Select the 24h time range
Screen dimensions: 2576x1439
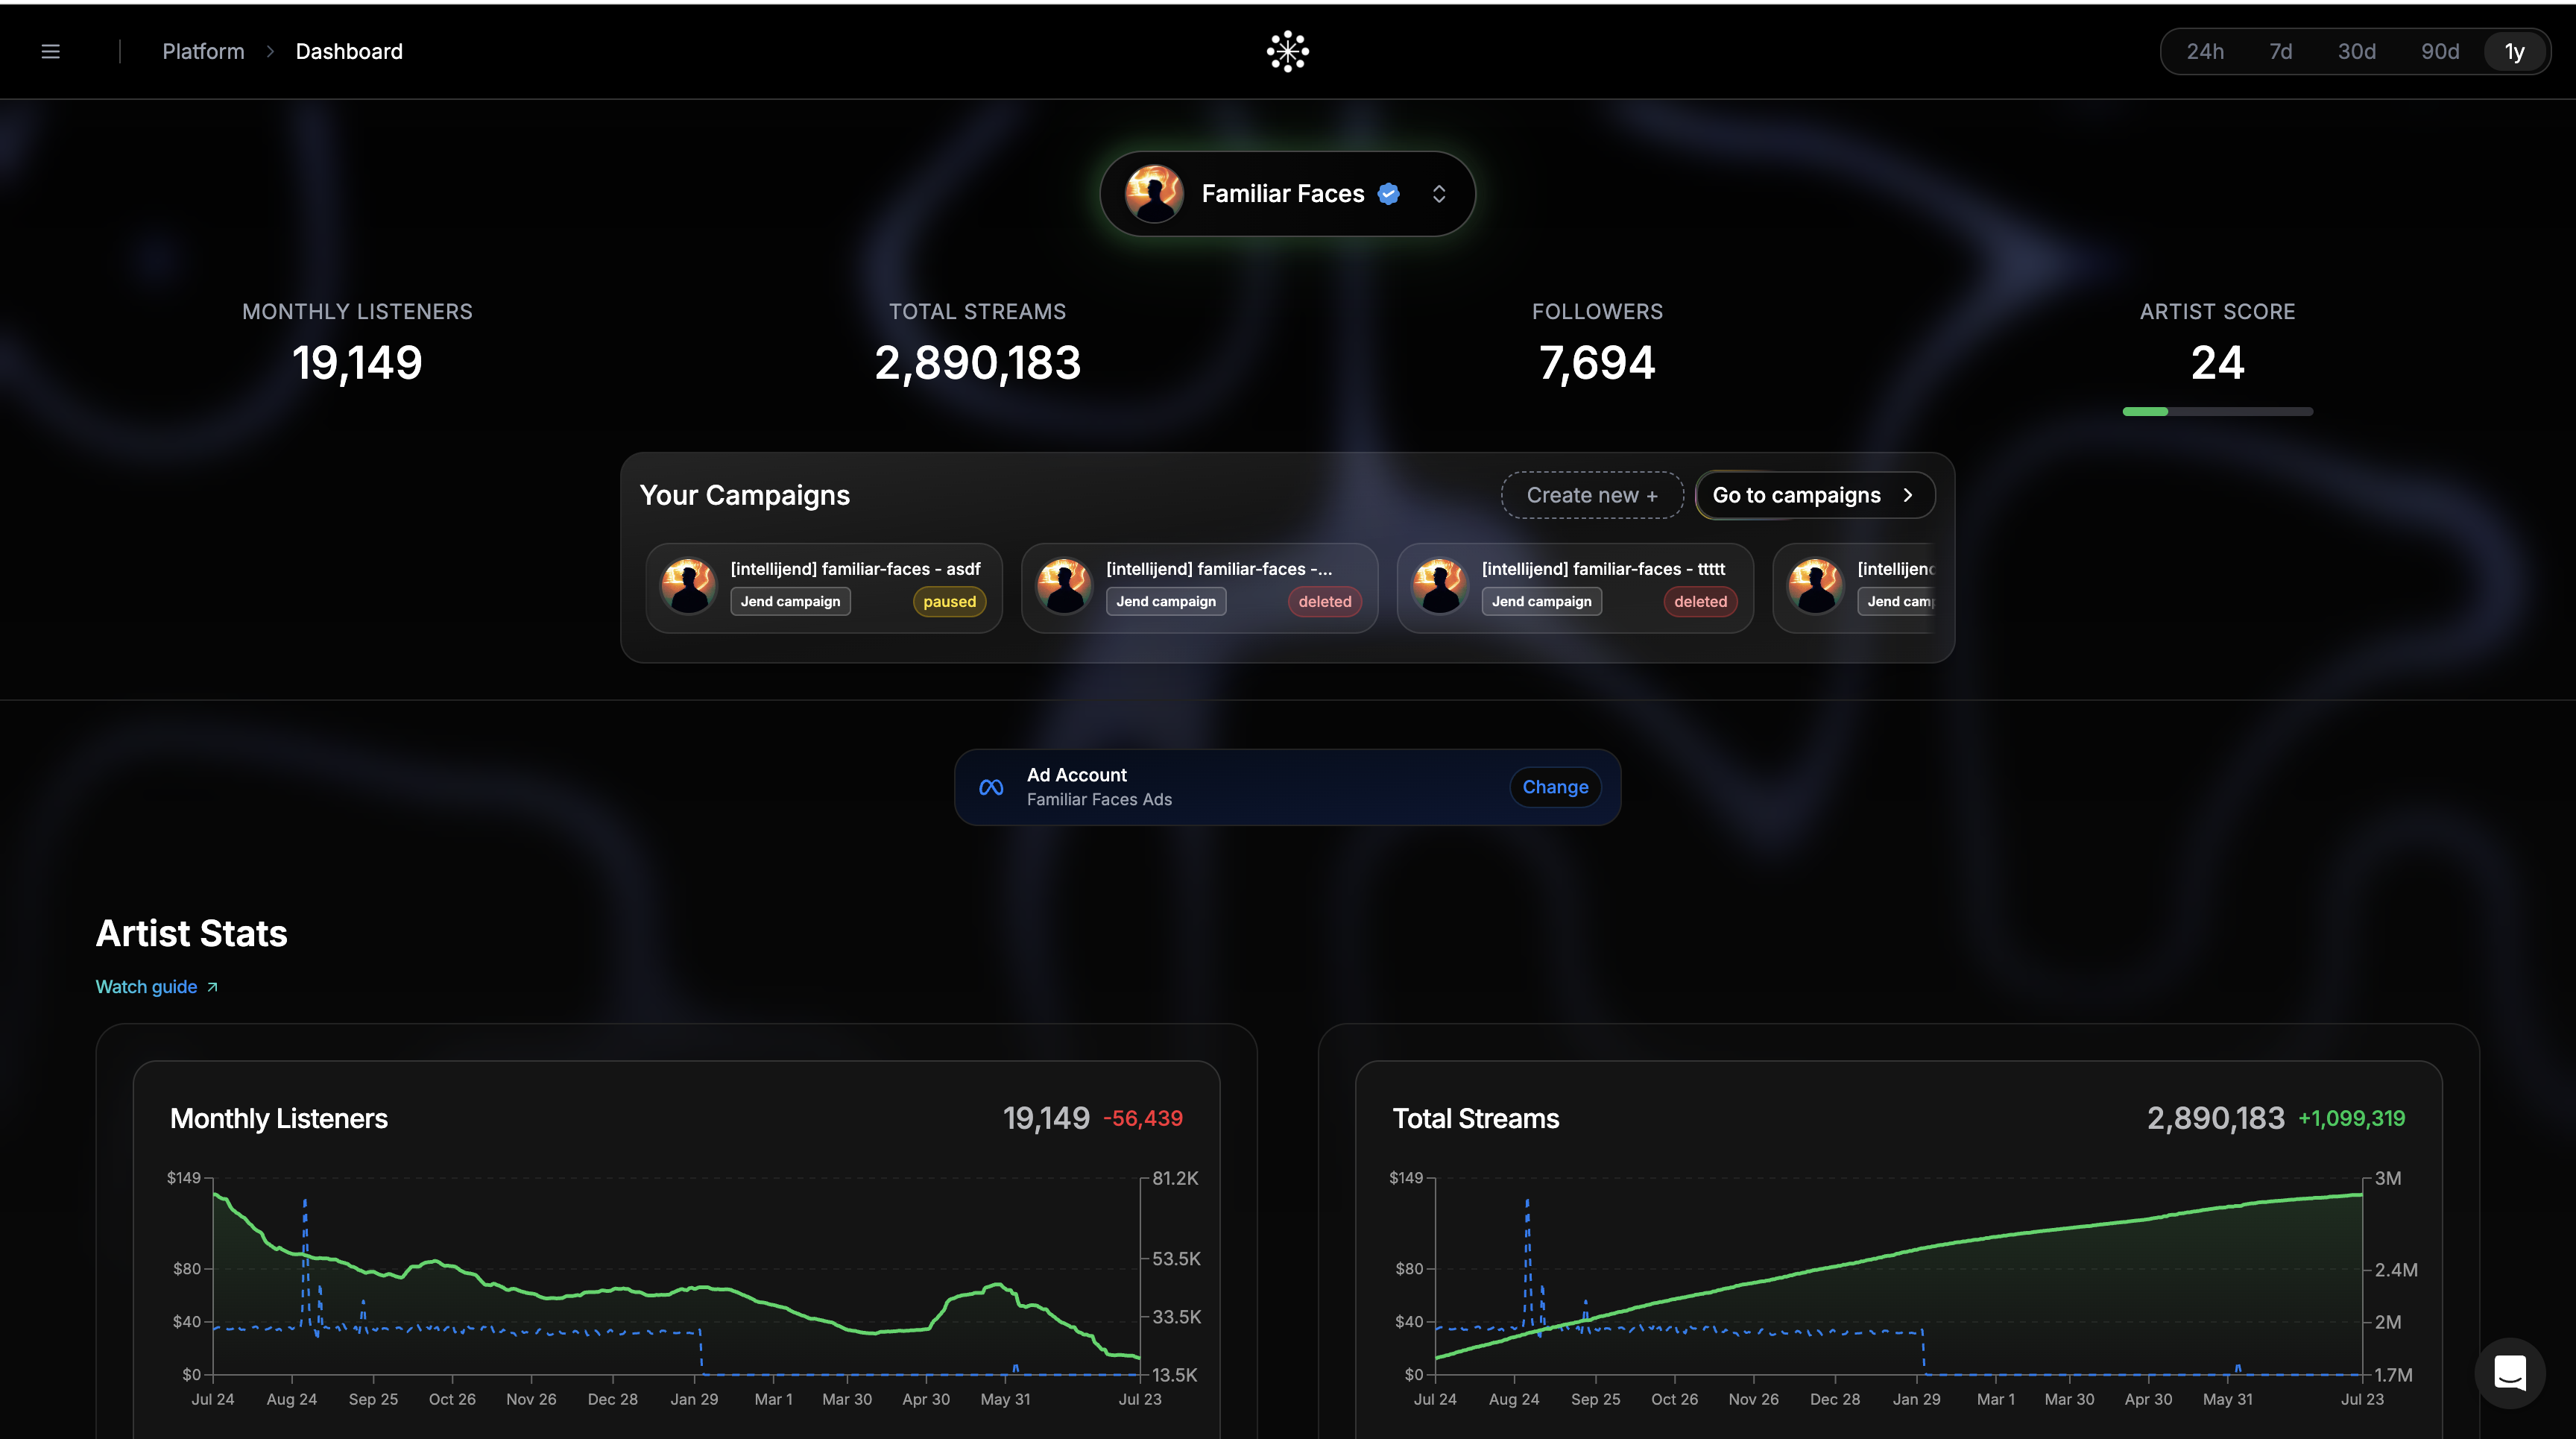[2205, 51]
